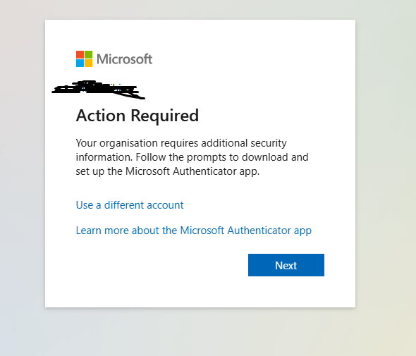Click the 'Your organisation requires additional security' text
This screenshot has height=356, width=416.
point(181,143)
